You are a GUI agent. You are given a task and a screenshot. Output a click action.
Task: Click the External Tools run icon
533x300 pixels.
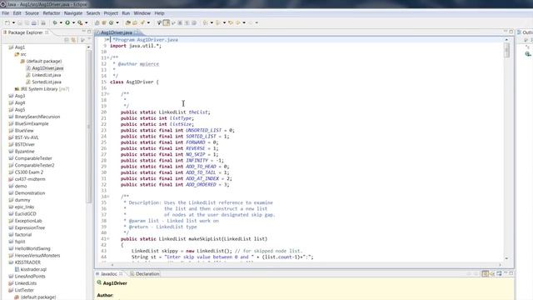tap(80, 22)
